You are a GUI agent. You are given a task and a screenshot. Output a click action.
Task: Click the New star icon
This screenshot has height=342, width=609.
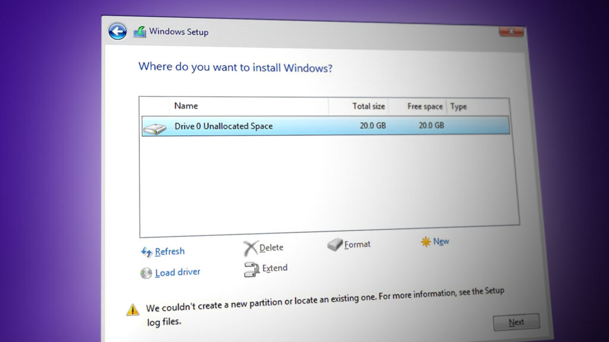click(426, 242)
